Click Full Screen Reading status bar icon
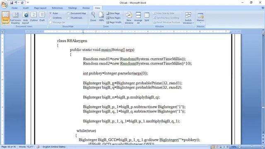 [x=217, y=147]
